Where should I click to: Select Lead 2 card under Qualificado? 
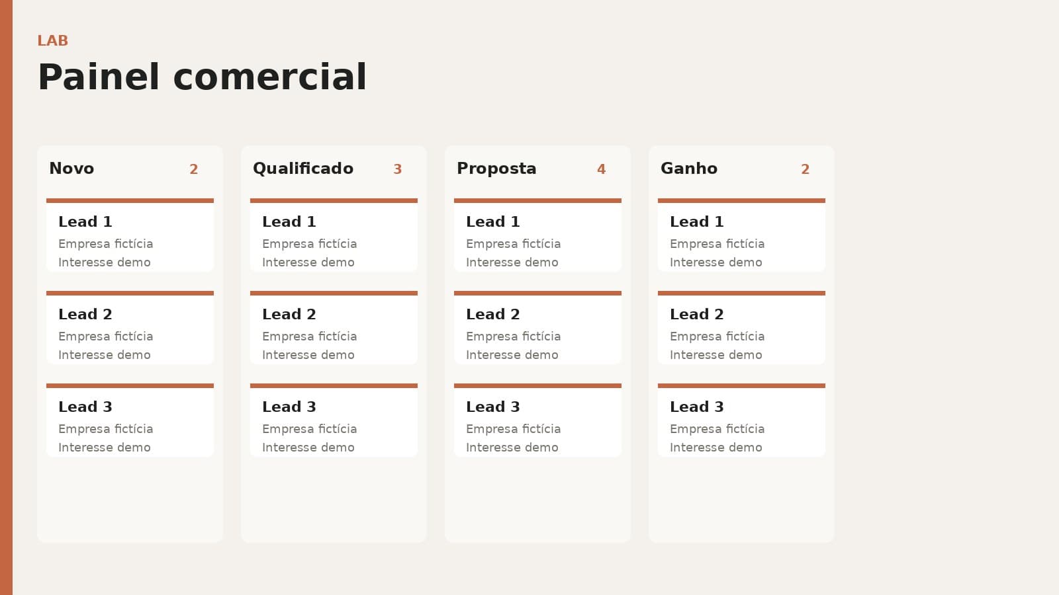pyautogui.click(x=334, y=327)
